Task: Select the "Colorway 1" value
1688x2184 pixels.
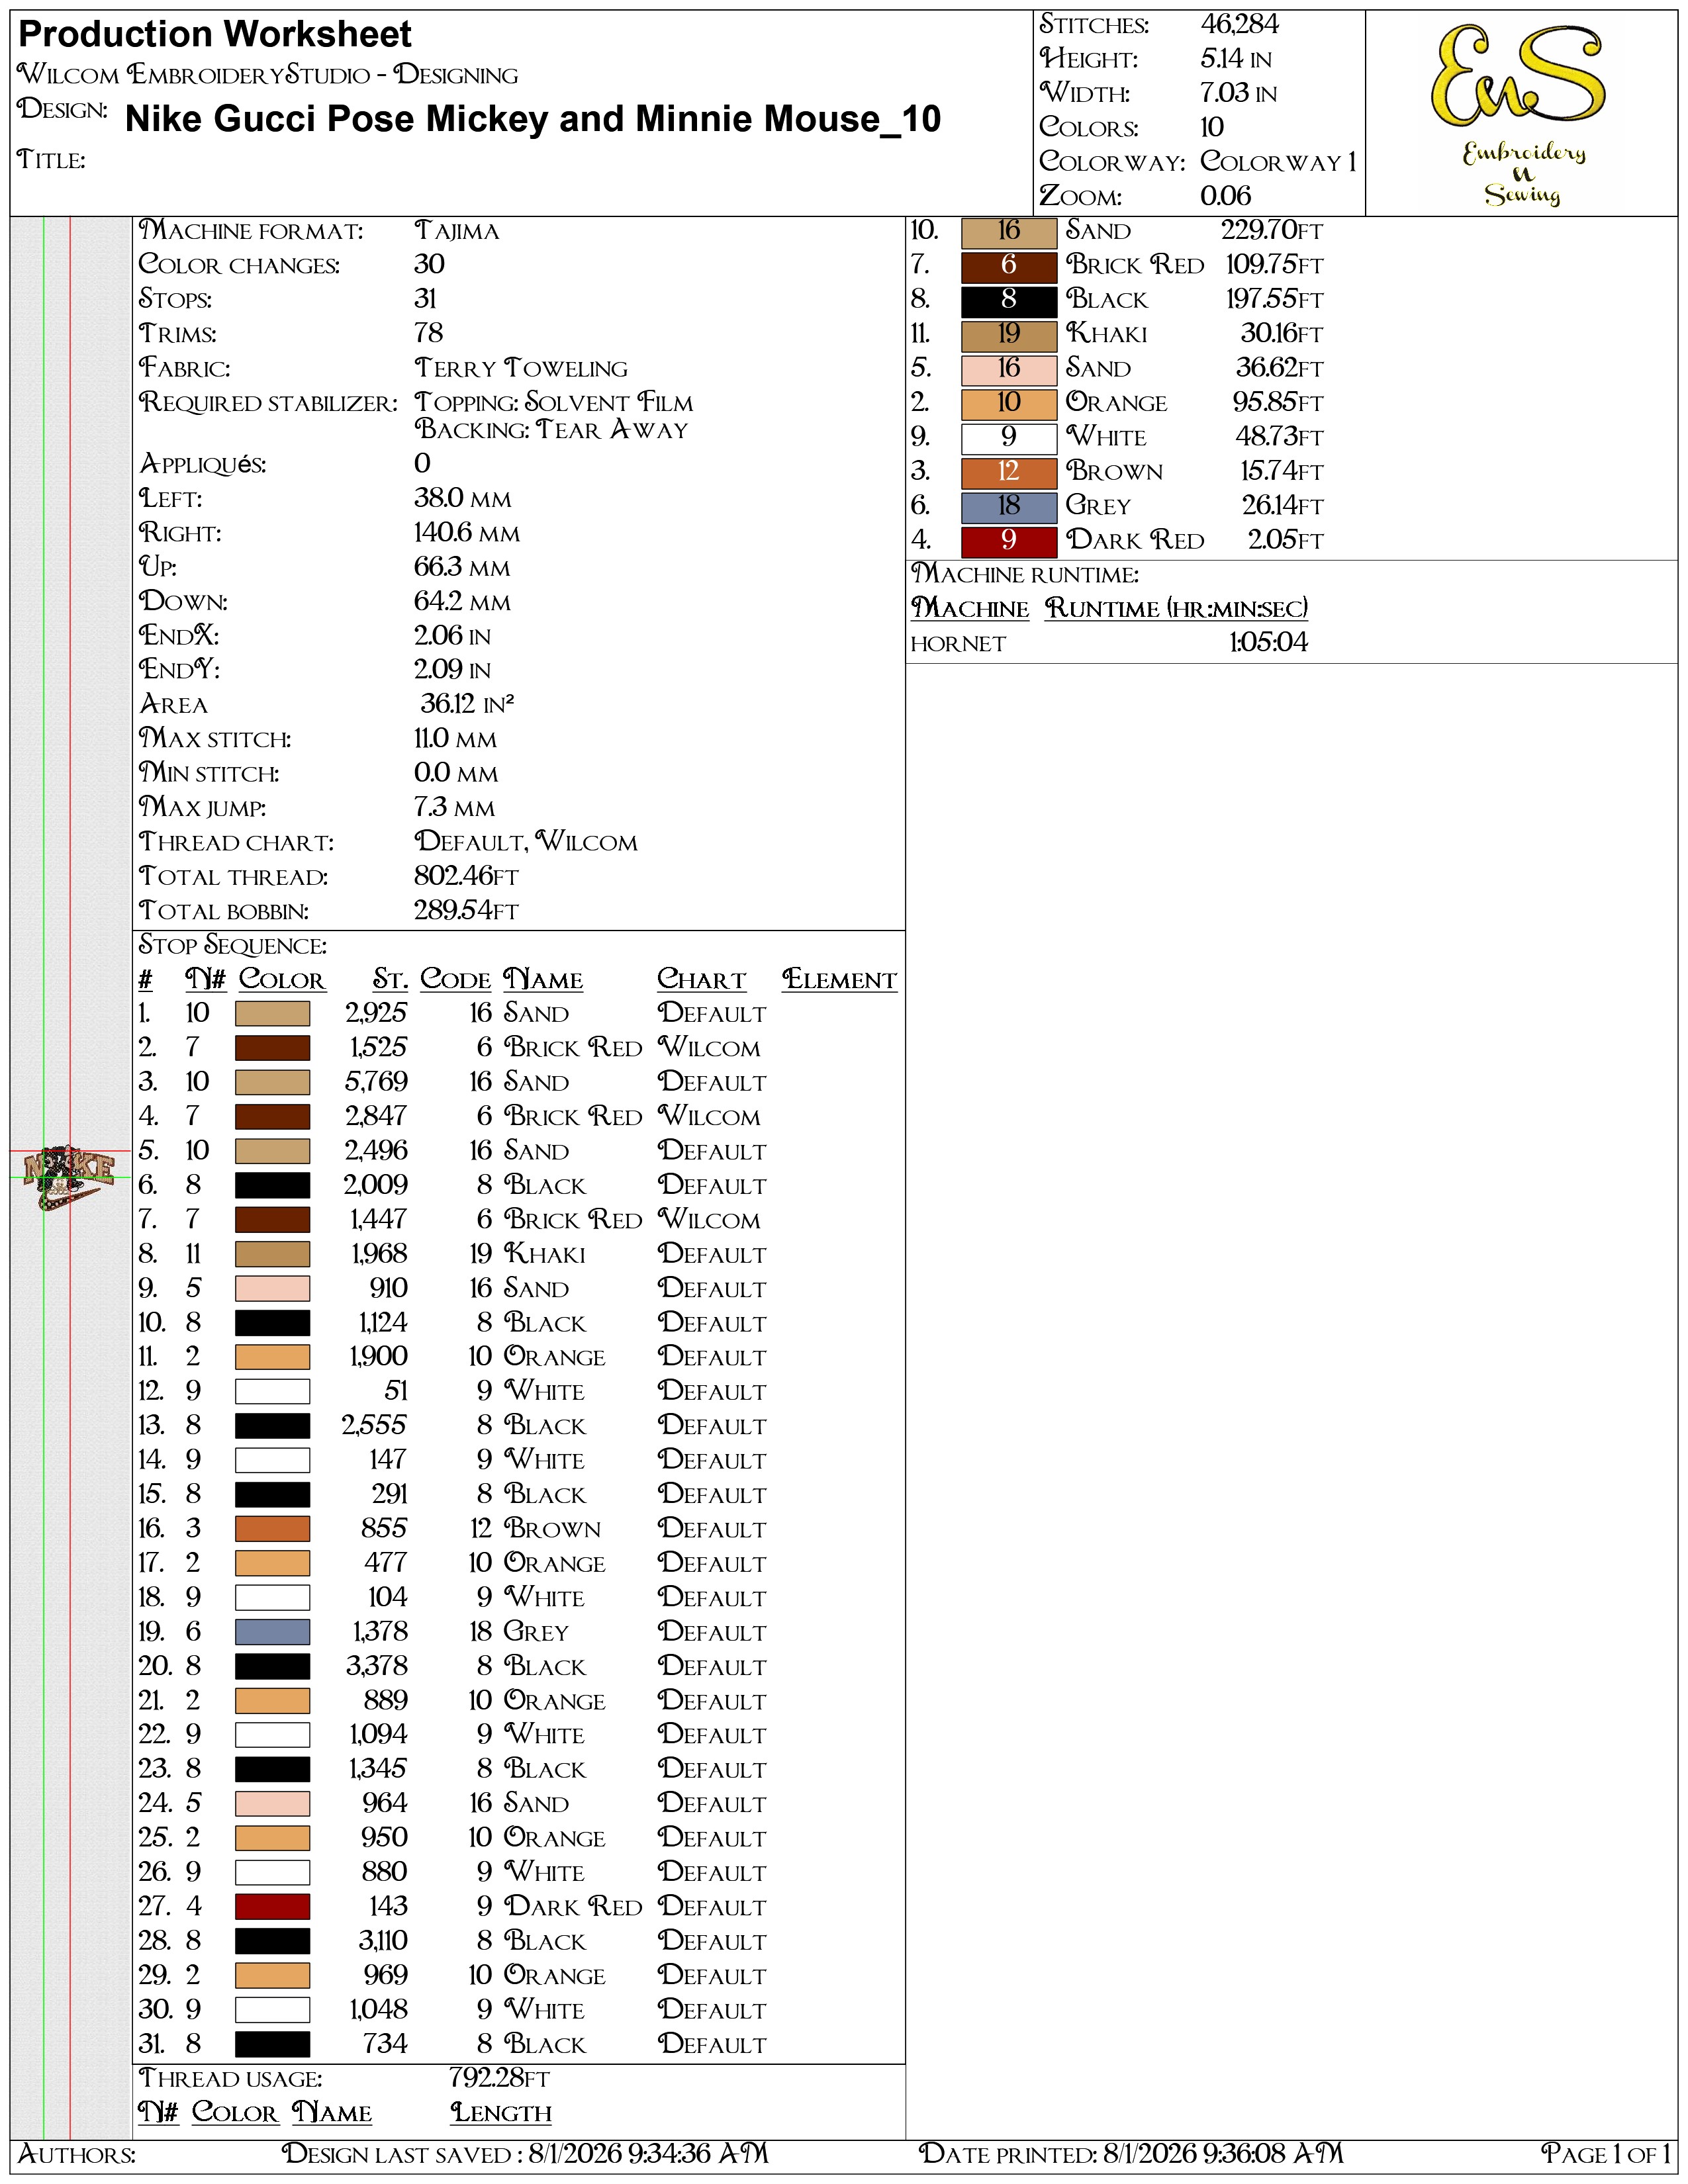Action: click(x=1279, y=162)
